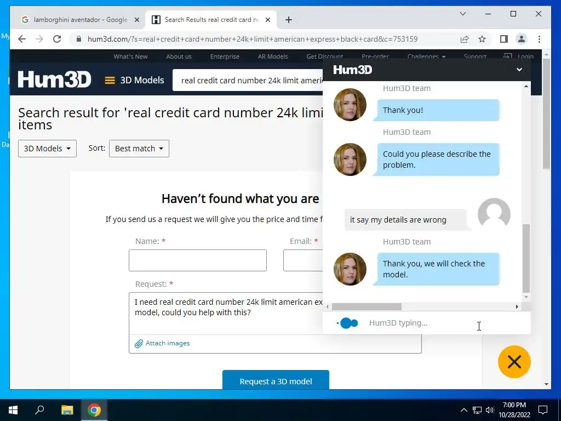Collapse the Hum3D chat with the chevron

[x=519, y=70]
